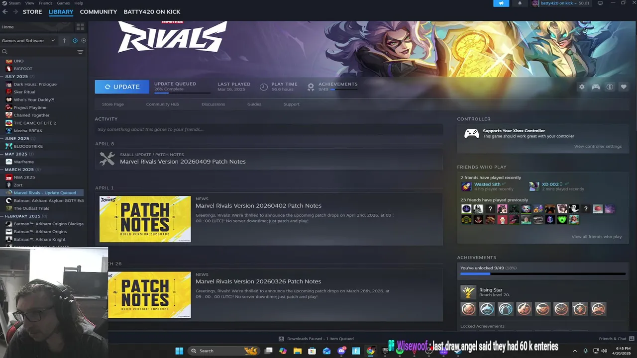637x358 pixels.
Task: Add Marvel Rivals to favorites heart icon
Action: tap(624, 87)
